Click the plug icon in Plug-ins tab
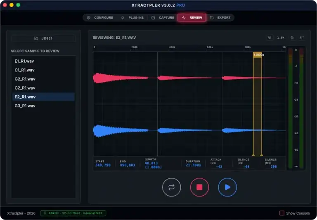This screenshot has height=220, width=317. [x=123, y=18]
